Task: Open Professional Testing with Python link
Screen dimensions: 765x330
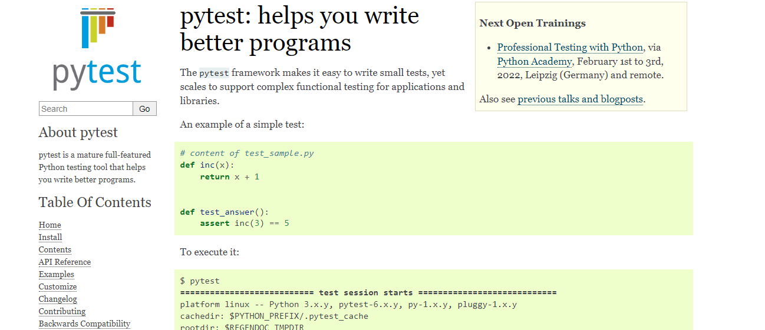Action: 570,48
